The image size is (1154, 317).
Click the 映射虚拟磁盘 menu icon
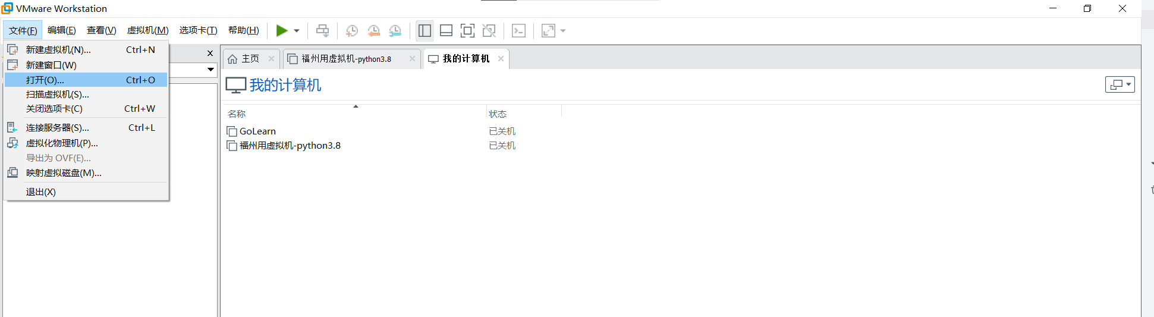click(x=12, y=172)
